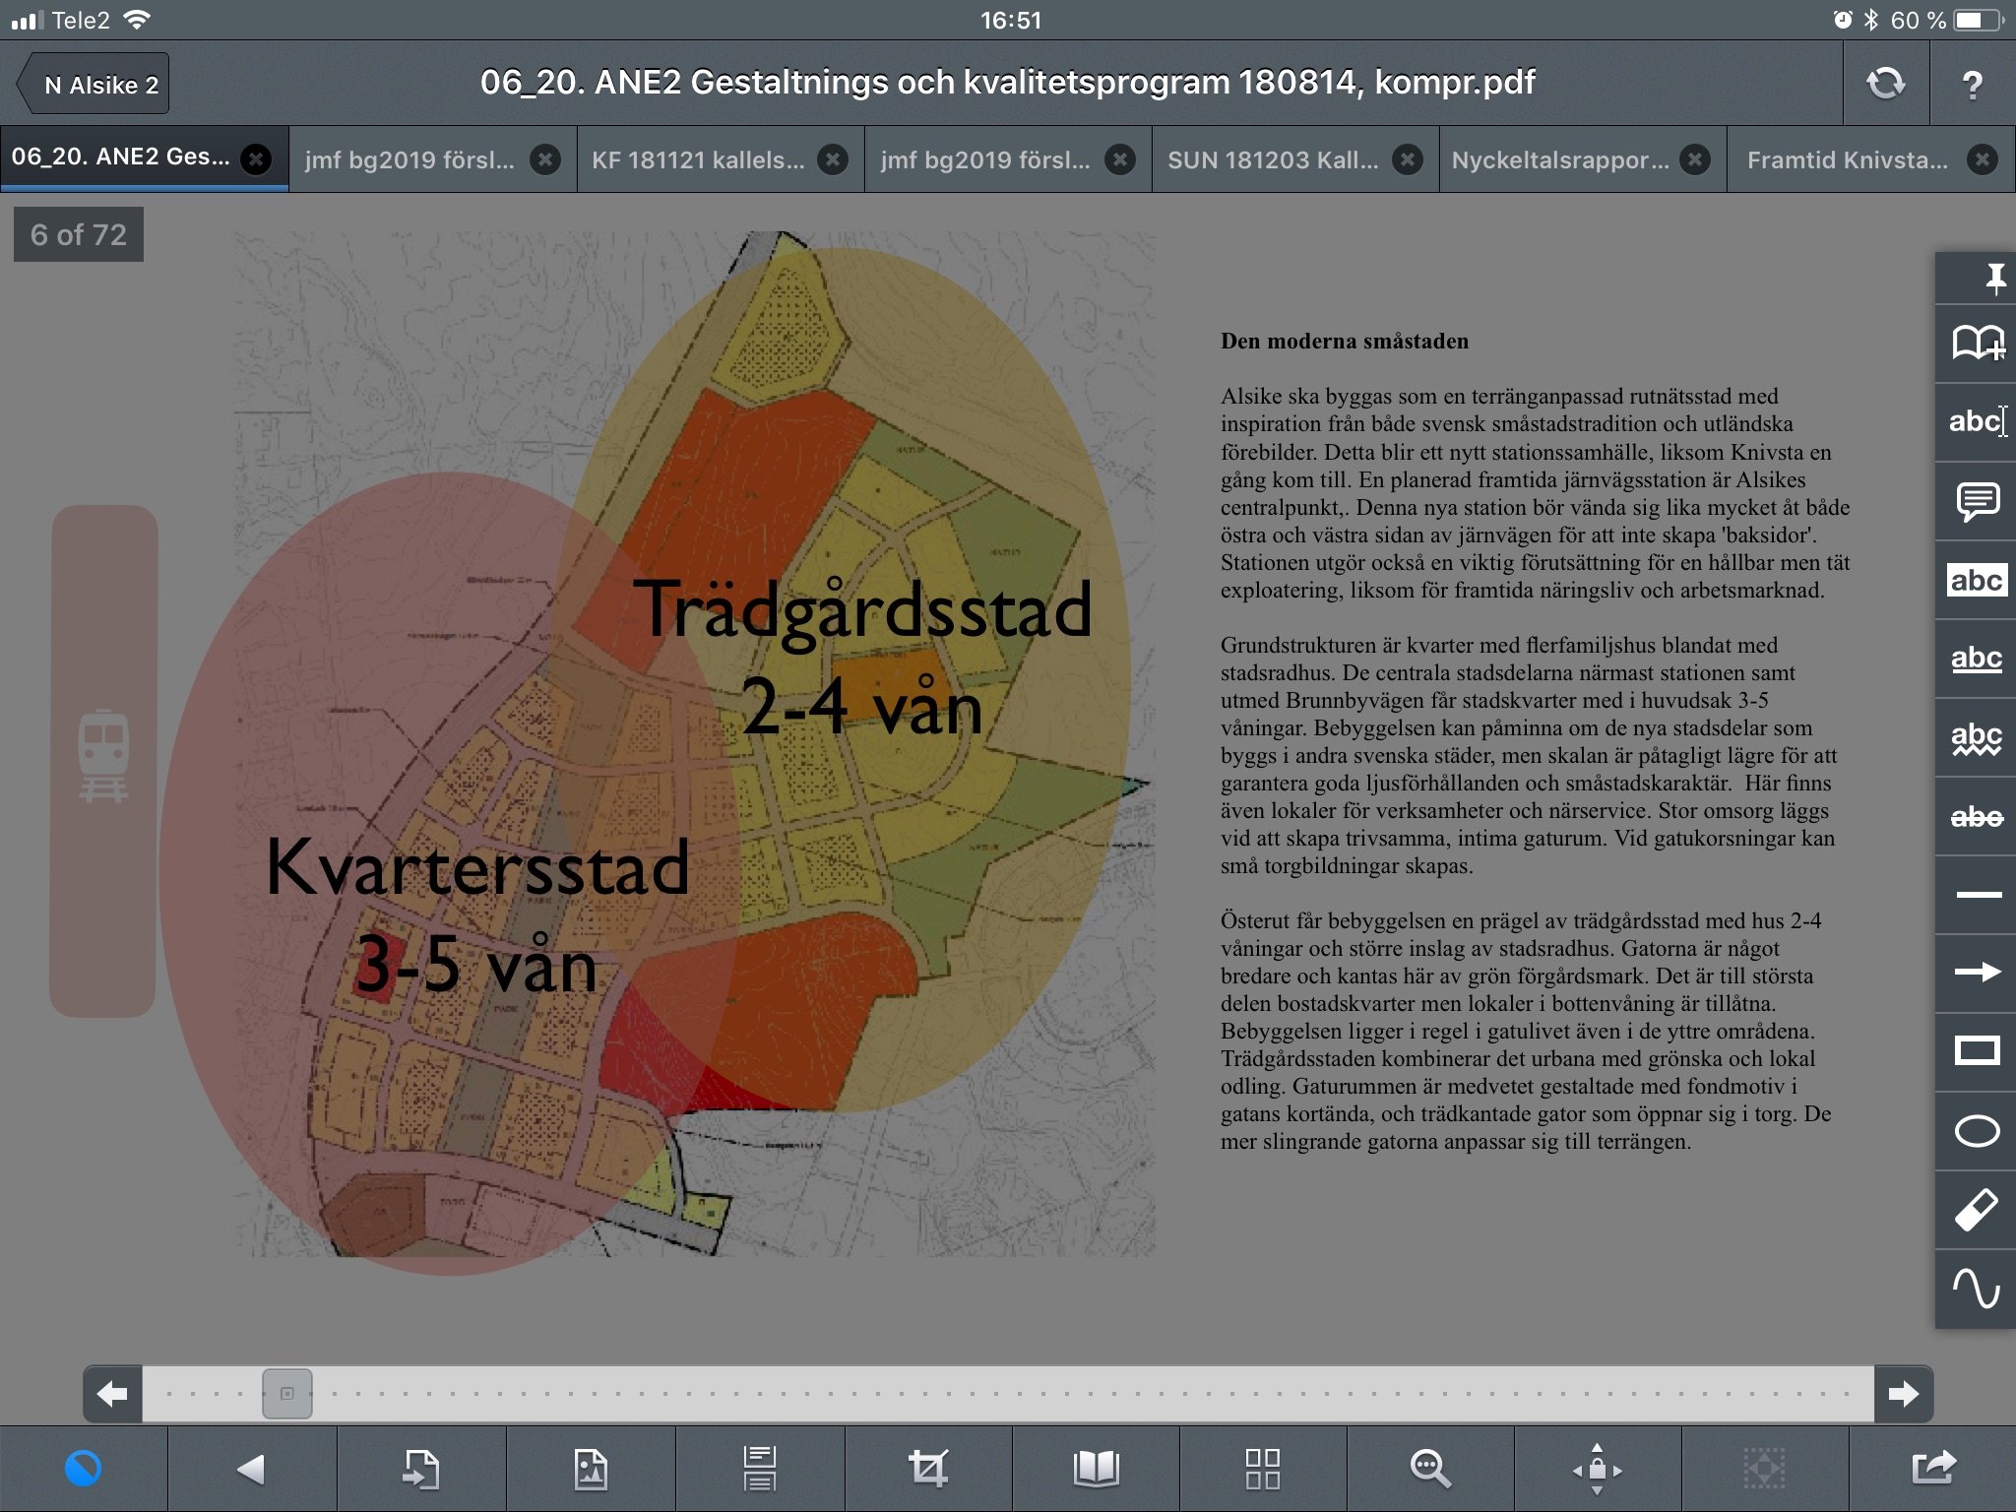This screenshot has height=1512, width=2016.
Task: Close the SUN 181203 Kall tab
Action: coord(1408,159)
